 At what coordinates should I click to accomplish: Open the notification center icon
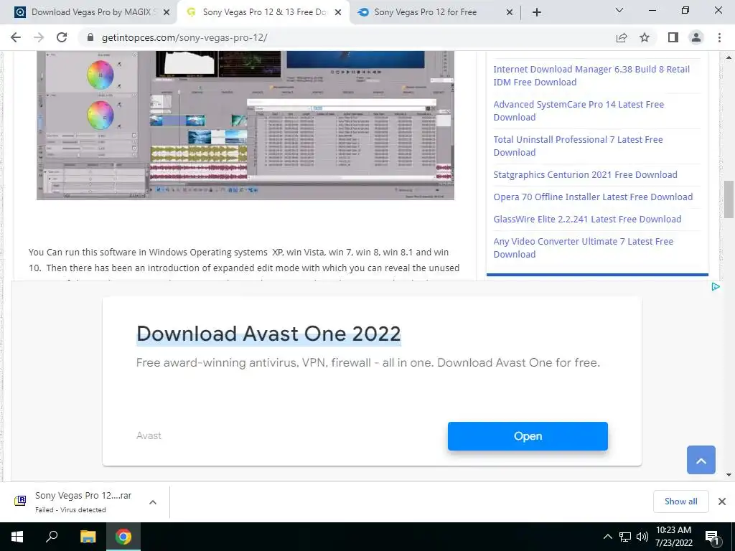coord(713,537)
